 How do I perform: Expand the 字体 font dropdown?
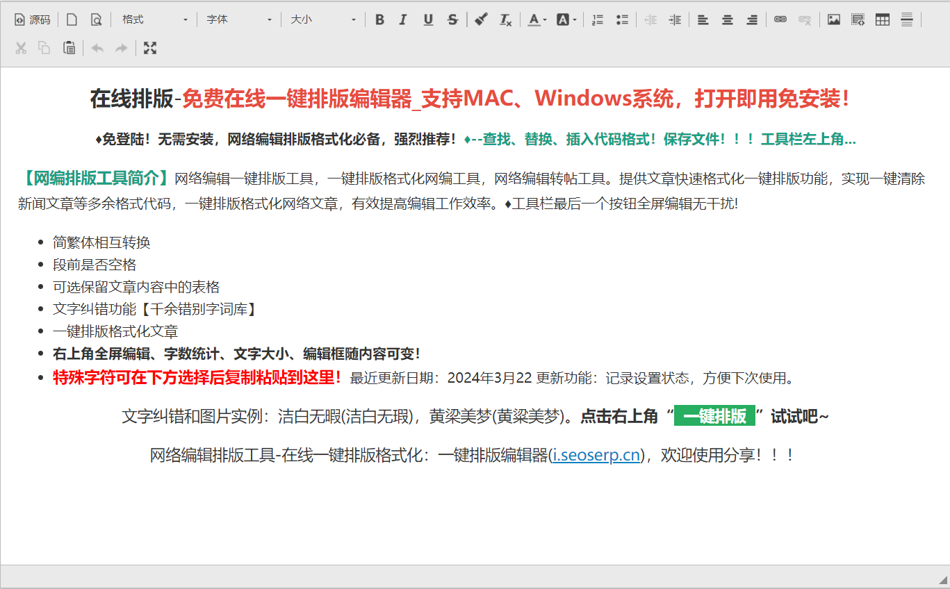point(238,19)
